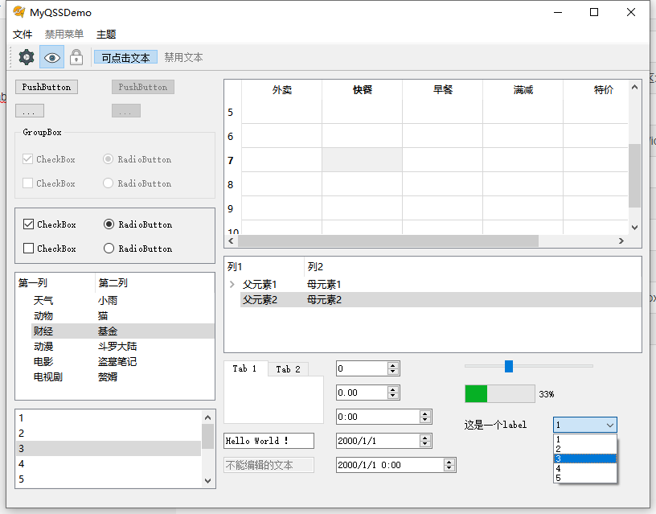Viewport: 656px width, 514px height.
Task: Open the 文件 menu
Action: coord(23,35)
